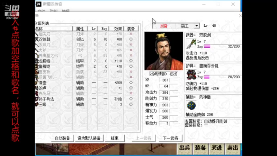Select the 双铁戟 item icon
The height and width of the screenshot is (156, 277).
point(37,39)
